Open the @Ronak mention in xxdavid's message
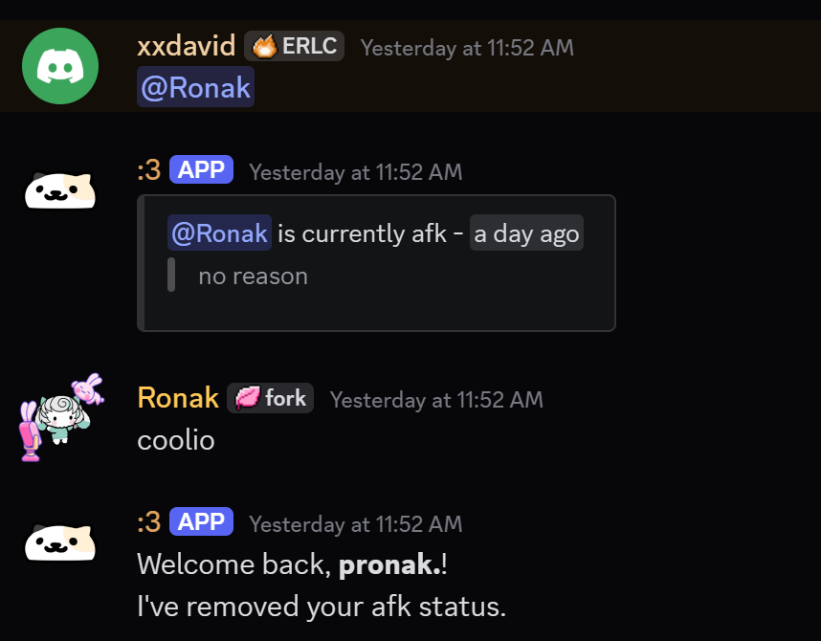The width and height of the screenshot is (821, 641). (x=195, y=86)
